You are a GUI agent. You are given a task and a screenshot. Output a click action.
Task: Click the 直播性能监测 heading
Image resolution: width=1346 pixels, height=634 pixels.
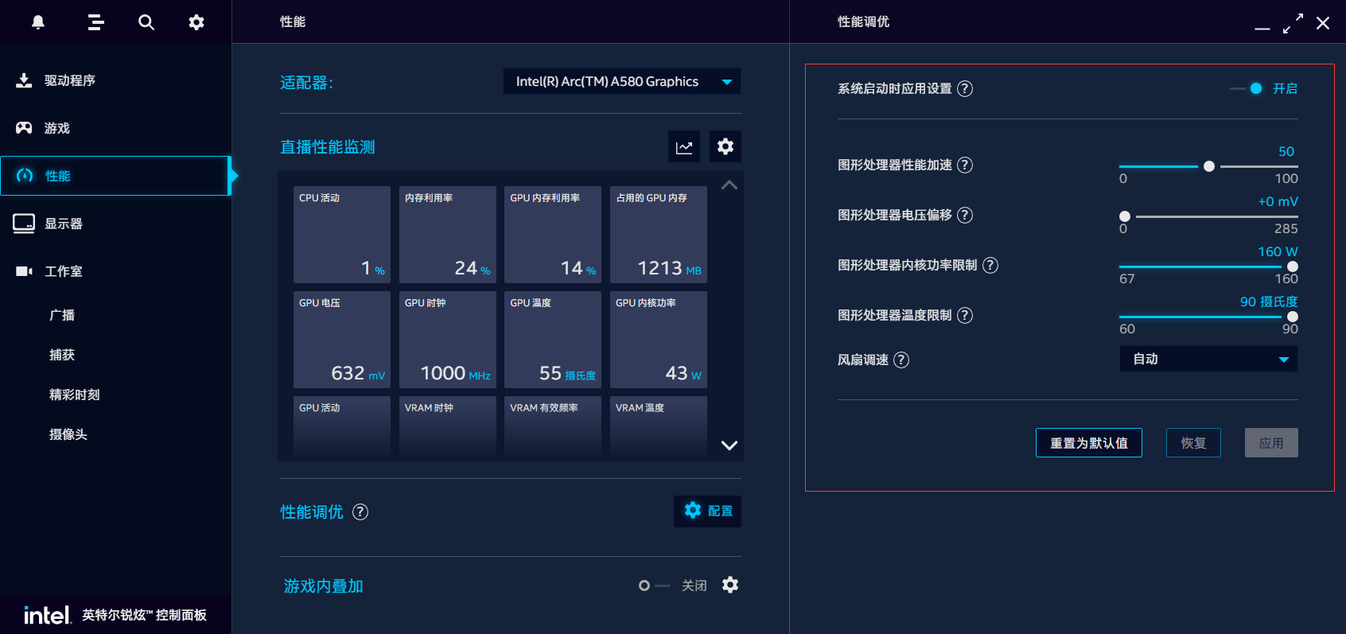point(328,147)
